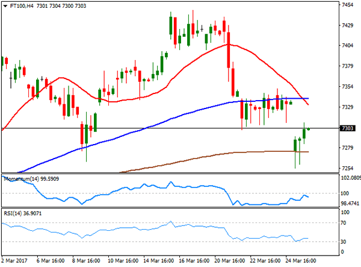Click the 7279 price axis label
This screenshot has width=361, height=267.
[x=347, y=148]
